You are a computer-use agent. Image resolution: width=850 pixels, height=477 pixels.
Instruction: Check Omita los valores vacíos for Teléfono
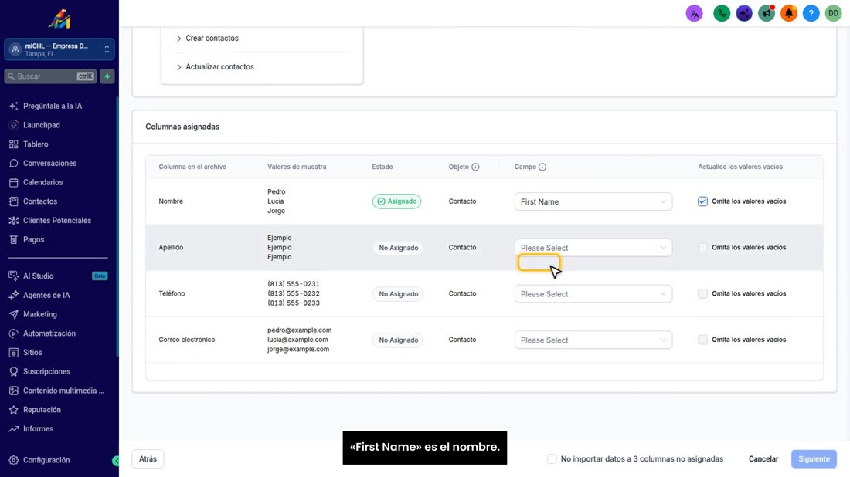(x=702, y=293)
